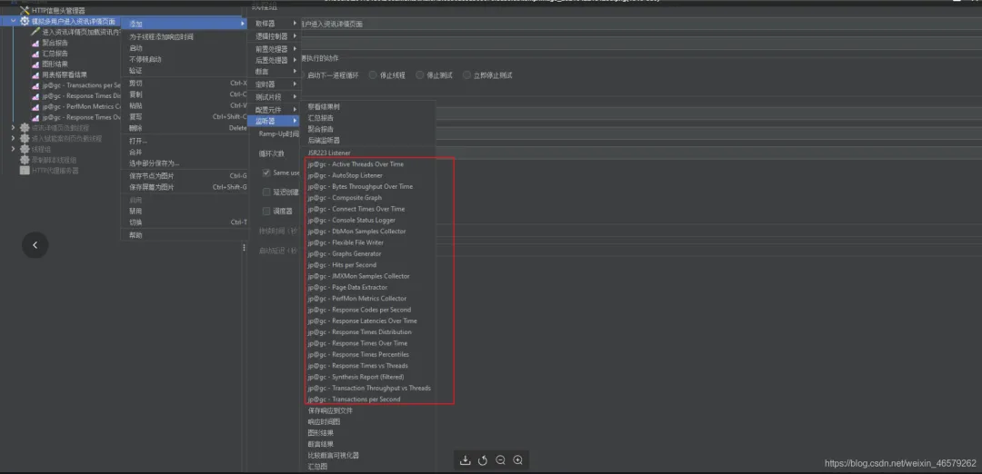Expand the 进入赋能案例页负载线程 tree node
The height and width of the screenshot is (474, 982).
coord(14,138)
